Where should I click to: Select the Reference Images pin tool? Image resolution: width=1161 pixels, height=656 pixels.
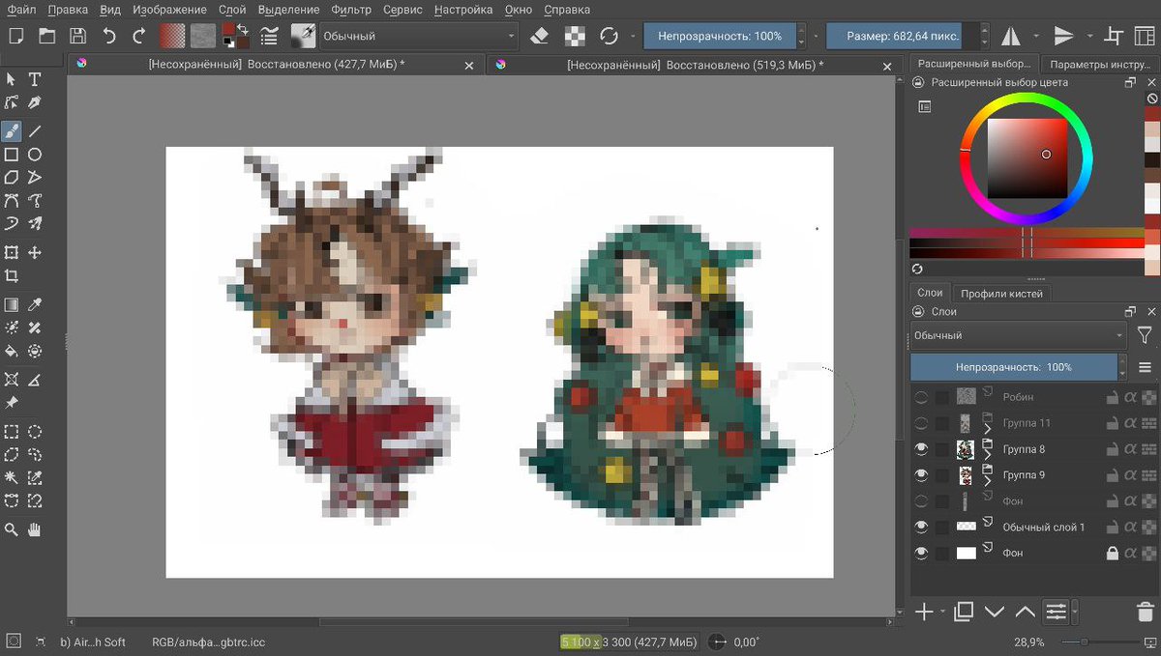tap(12, 402)
